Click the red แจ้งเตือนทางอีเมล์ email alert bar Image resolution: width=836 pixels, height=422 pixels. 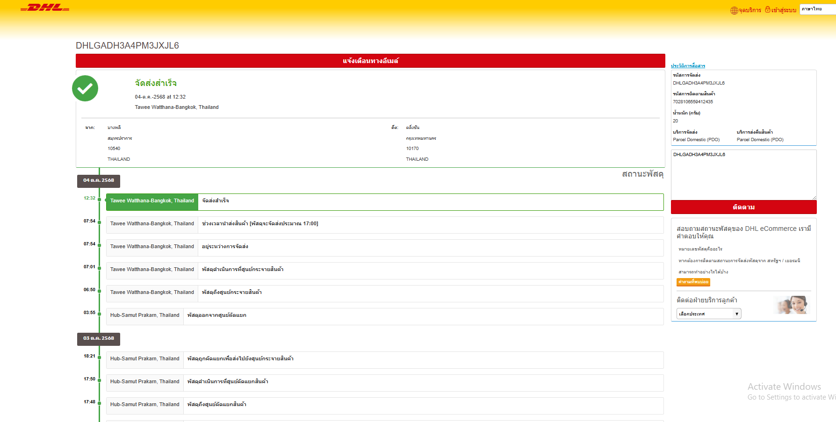tap(370, 61)
